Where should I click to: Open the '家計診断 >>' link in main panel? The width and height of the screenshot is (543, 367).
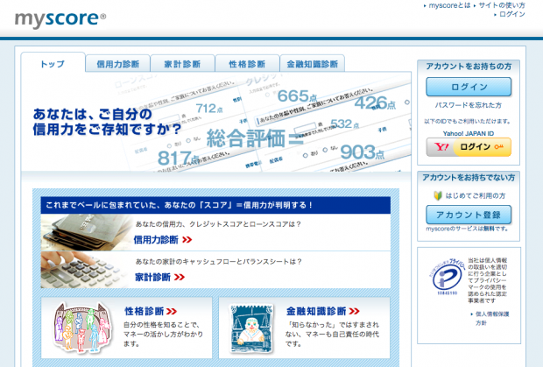pyautogui.click(x=159, y=277)
